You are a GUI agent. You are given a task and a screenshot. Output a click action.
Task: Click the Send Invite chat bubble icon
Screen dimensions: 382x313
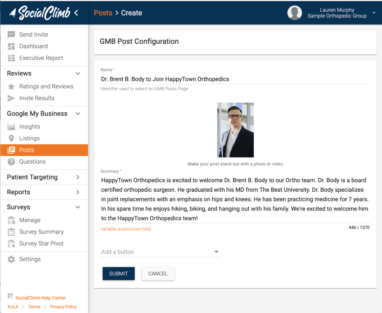coord(11,35)
